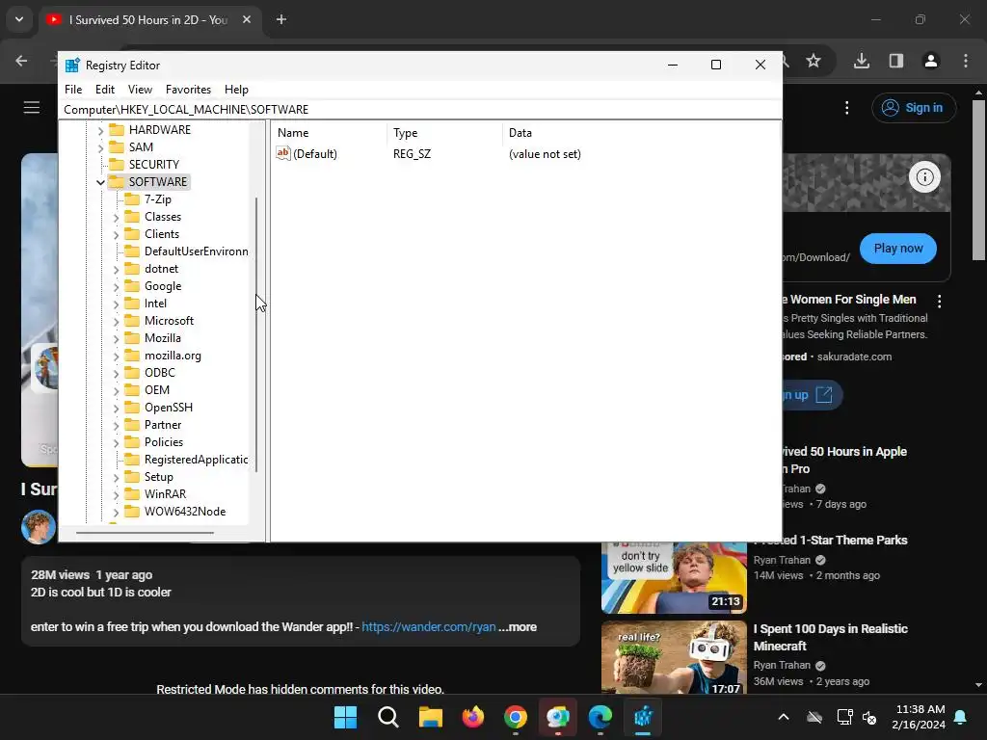Open the Chrome three-dot menu
The width and height of the screenshot is (987, 740).
click(966, 61)
